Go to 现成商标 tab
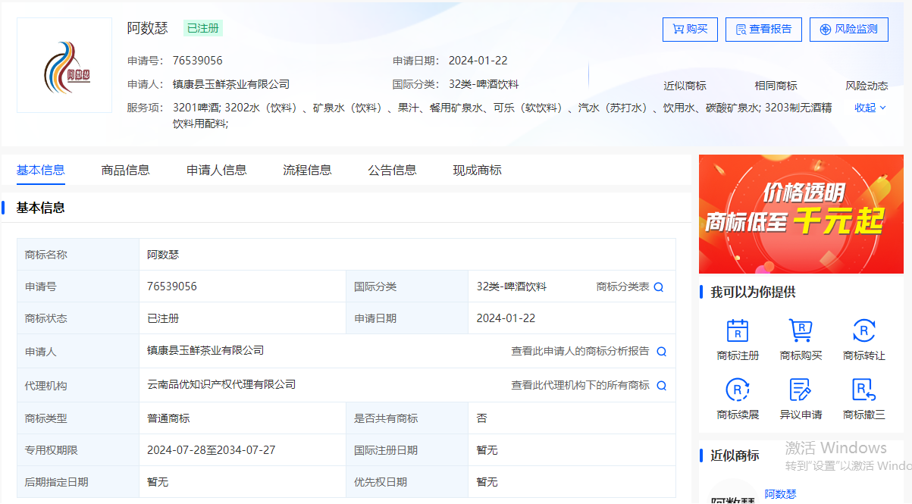 (x=477, y=170)
